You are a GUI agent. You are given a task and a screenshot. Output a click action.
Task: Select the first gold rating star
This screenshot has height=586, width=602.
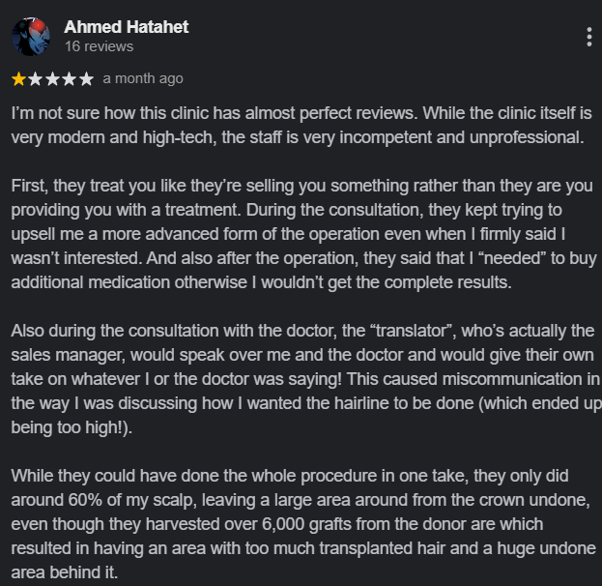point(18,79)
